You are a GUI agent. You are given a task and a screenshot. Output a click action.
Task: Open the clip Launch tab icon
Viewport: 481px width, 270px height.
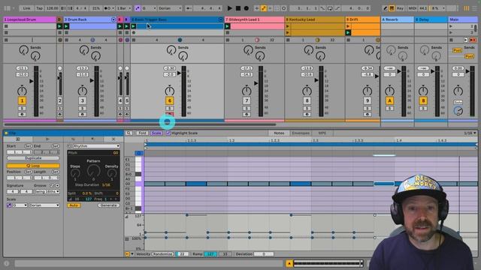[47, 139]
